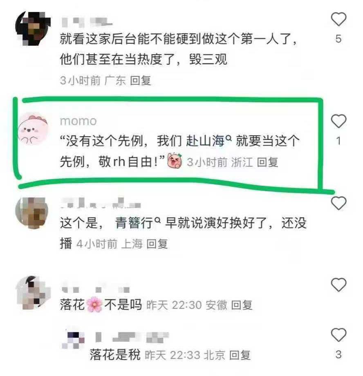Reply to the 安徽 comment
Image resolution: width=363 pixels, height=376 pixels.
click(242, 305)
